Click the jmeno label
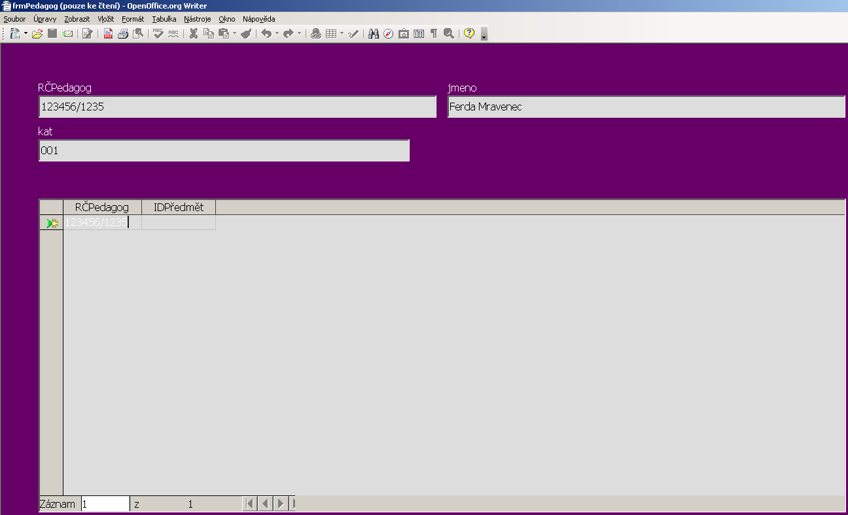The height and width of the screenshot is (515, 848). [462, 88]
